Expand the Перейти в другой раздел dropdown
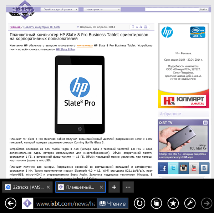 [60, 9]
